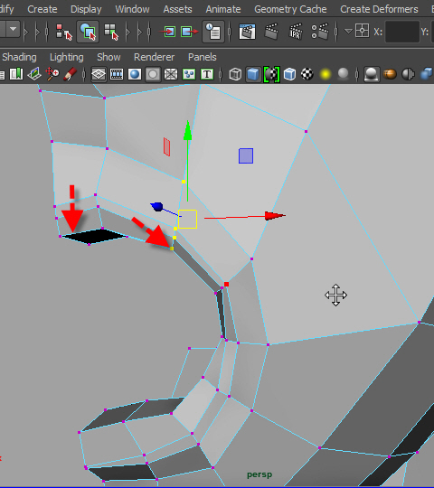The height and width of the screenshot is (488, 434).
Task: Click construction history toggle icon
Action: point(213,32)
